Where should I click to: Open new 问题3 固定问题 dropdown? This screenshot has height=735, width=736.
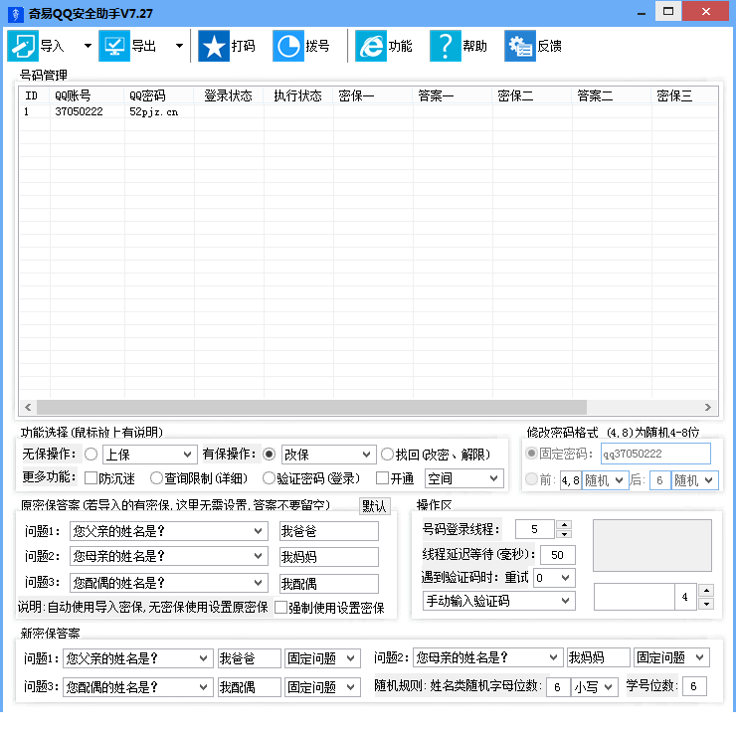322,687
